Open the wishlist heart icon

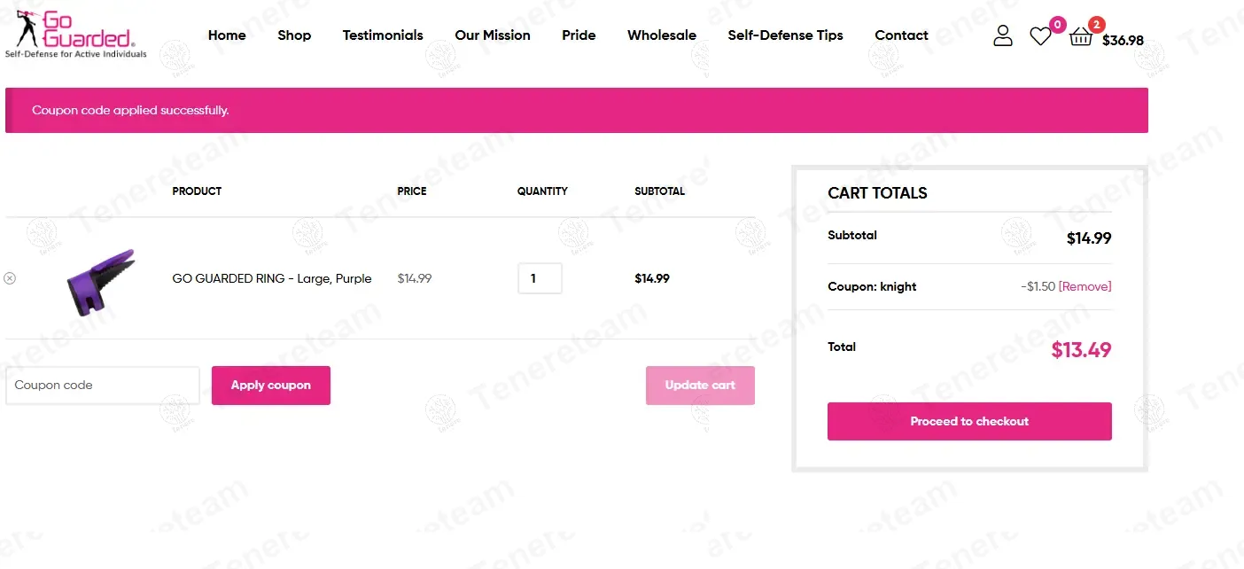coord(1040,36)
